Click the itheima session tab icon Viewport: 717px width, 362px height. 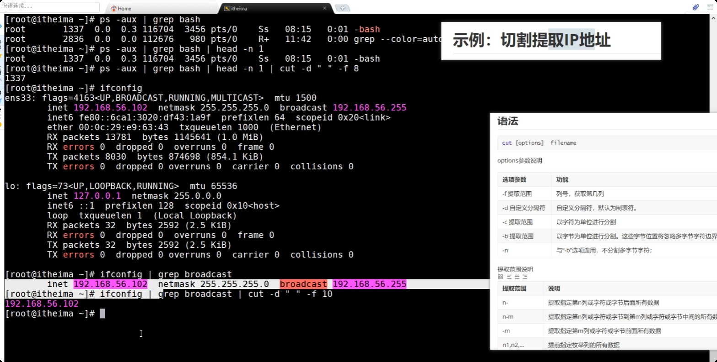(x=227, y=8)
